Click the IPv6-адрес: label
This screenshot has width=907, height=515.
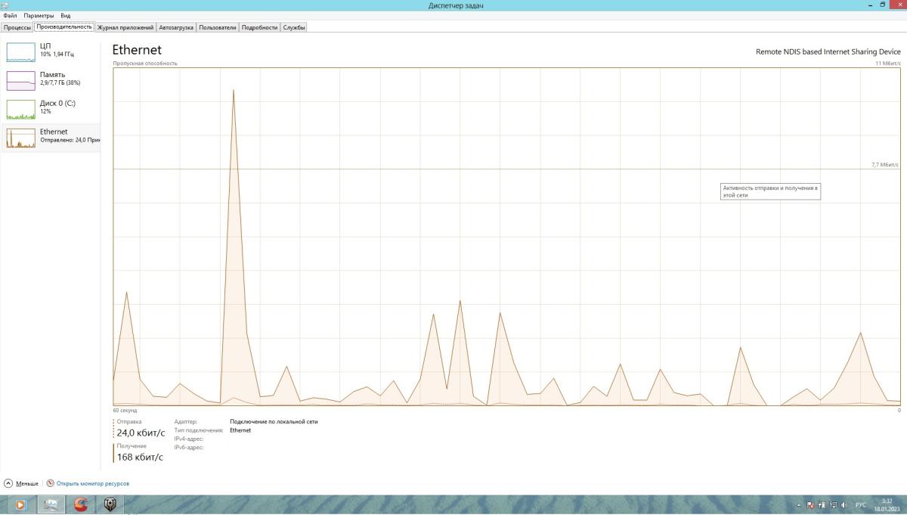point(189,447)
